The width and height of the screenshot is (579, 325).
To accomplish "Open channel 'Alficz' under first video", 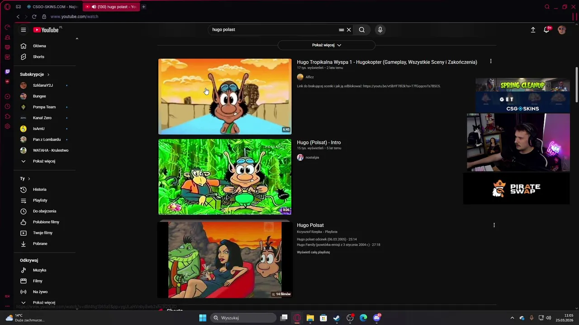I will click(309, 77).
